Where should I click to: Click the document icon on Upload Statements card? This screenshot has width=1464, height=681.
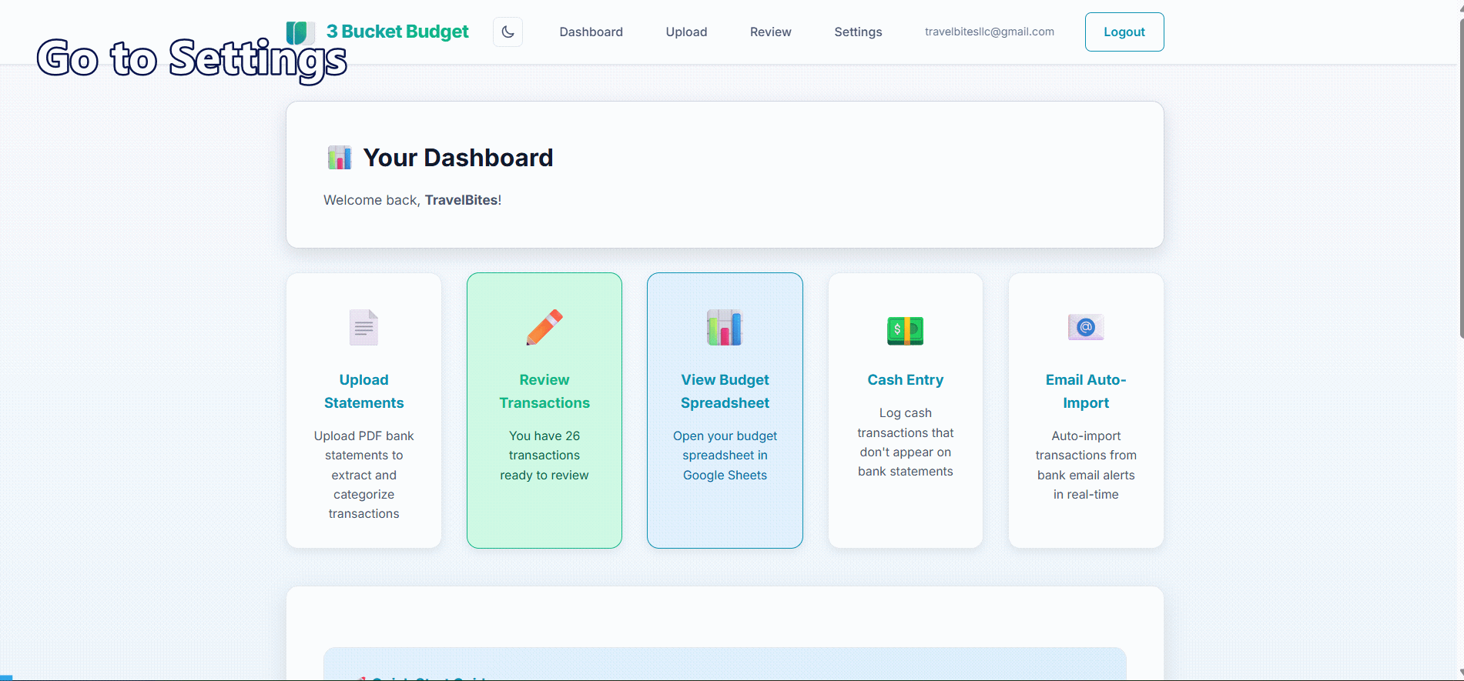point(363,327)
